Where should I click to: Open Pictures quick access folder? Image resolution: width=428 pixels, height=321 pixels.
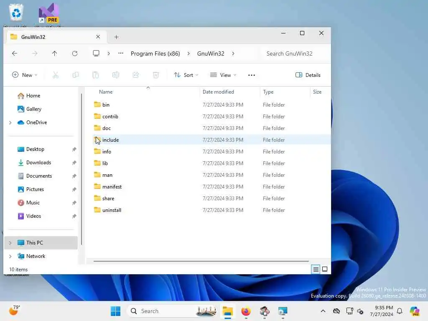point(35,189)
